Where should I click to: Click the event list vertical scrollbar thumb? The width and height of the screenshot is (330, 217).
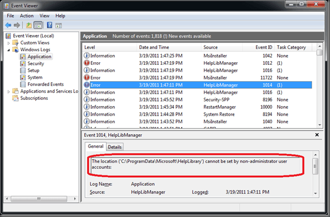click(320, 52)
